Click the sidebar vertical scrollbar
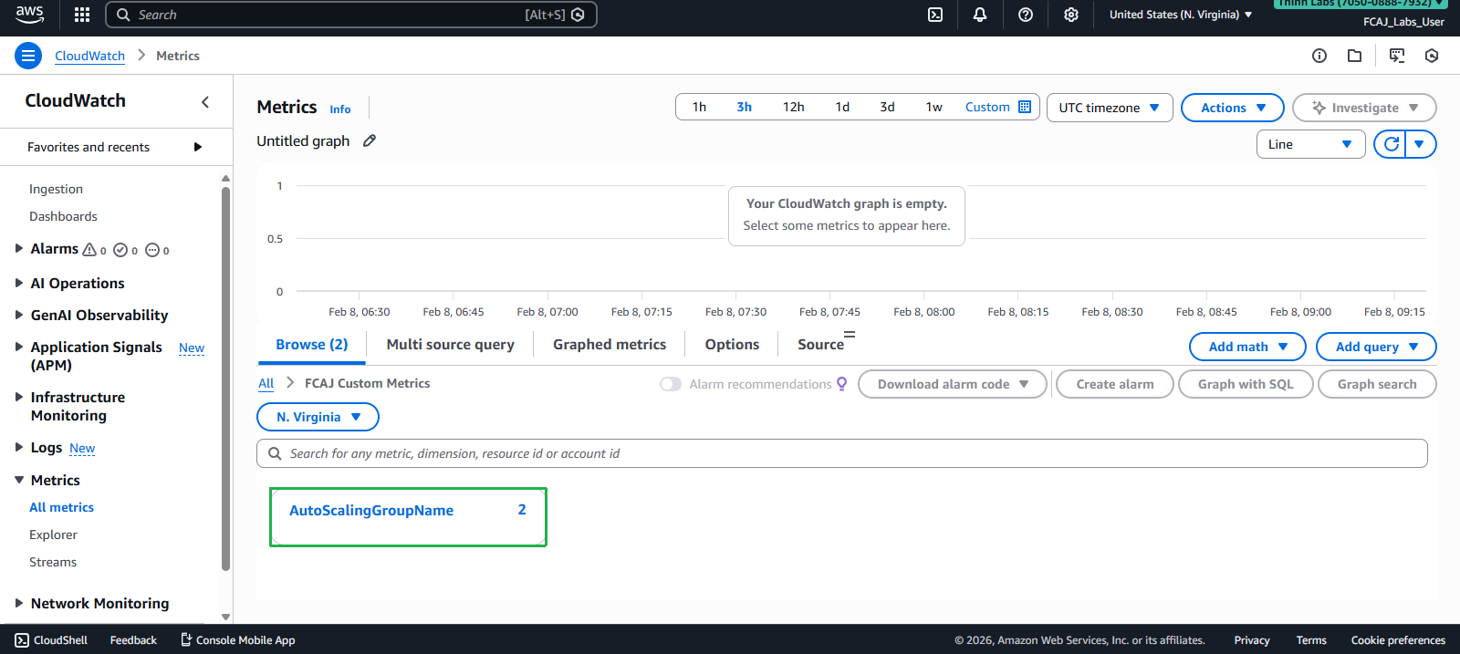The image size is (1460, 654). (x=225, y=379)
